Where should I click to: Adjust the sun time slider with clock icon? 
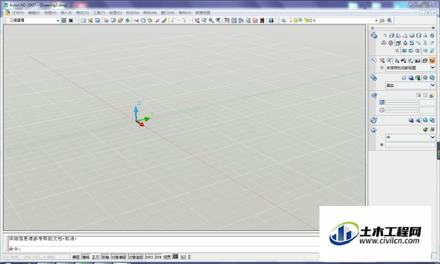tap(402, 110)
